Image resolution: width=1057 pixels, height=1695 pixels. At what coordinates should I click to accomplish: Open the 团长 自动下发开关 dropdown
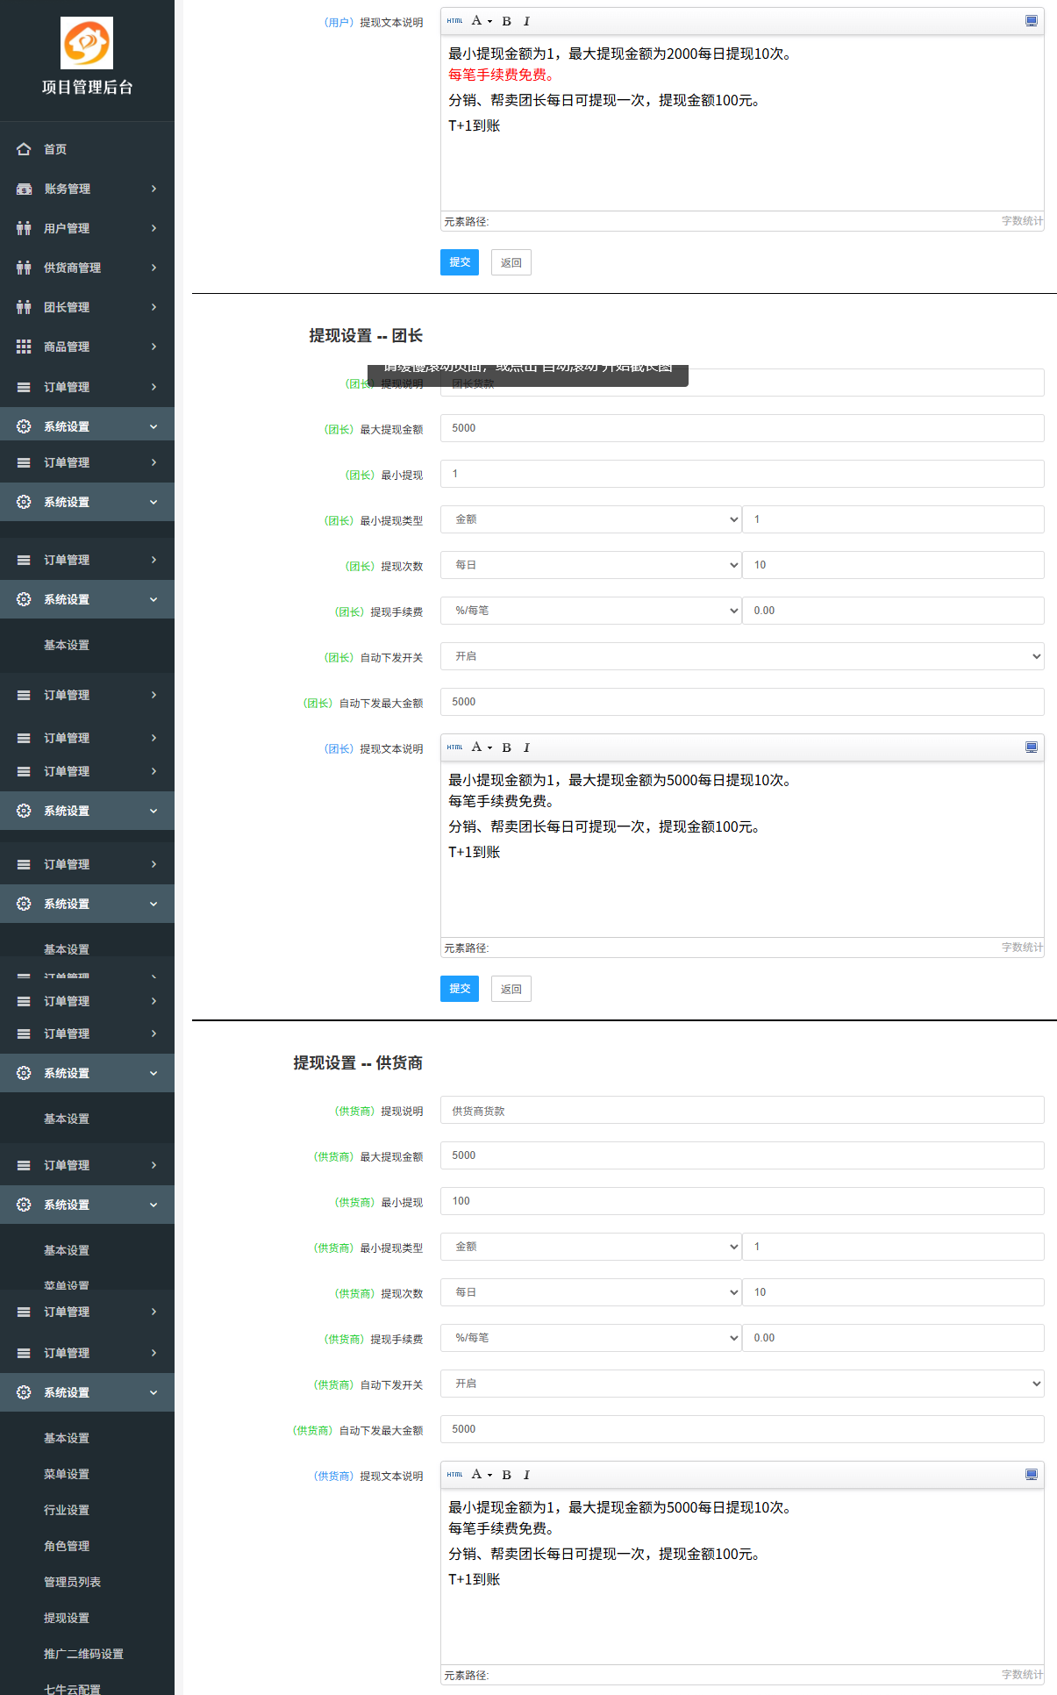click(742, 656)
